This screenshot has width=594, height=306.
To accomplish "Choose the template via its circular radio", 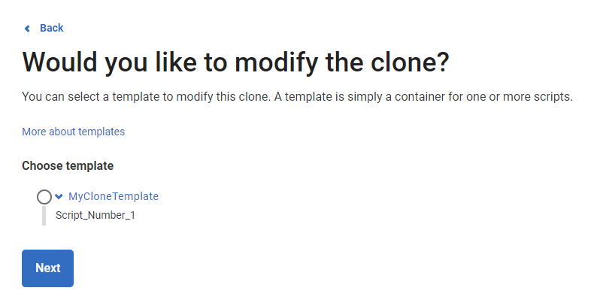I will (x=44, y=197).
